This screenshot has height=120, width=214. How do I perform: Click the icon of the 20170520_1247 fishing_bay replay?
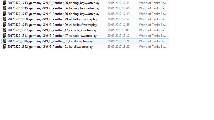(4, 14)
